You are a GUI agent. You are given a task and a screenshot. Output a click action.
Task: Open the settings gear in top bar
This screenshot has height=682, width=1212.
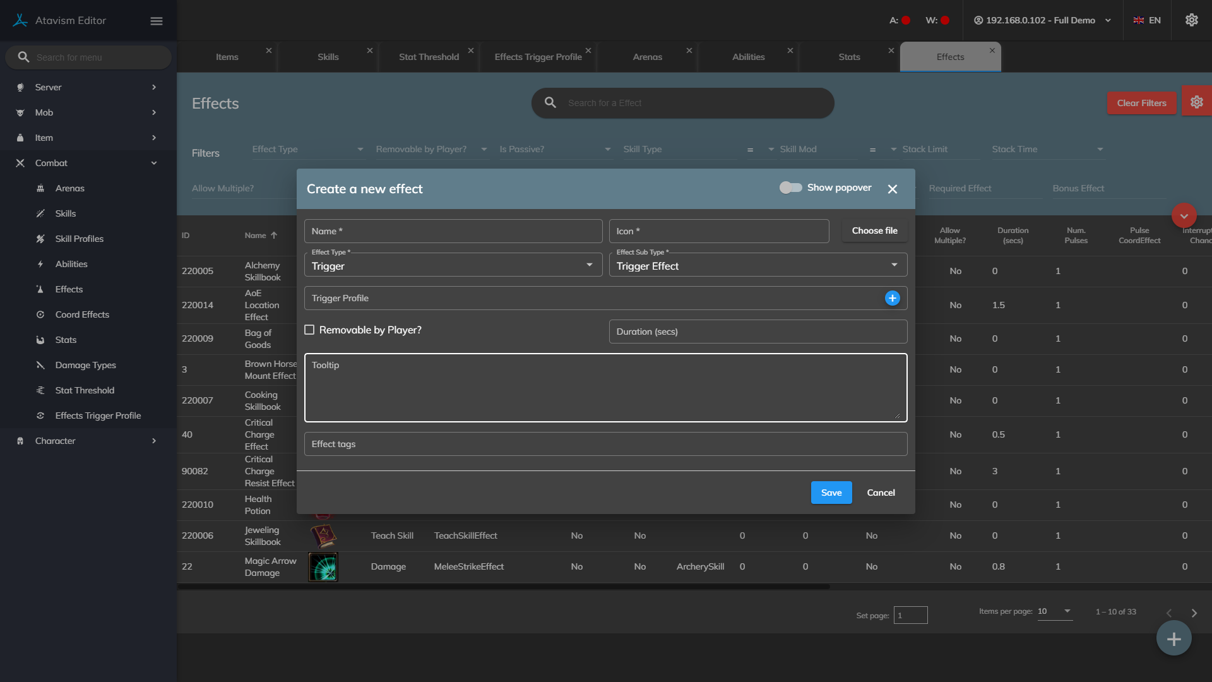(x=1191, y=20)
